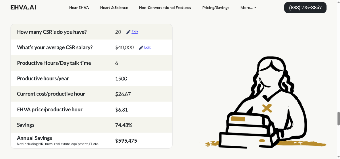Open Pricing/Savings page

216,8
